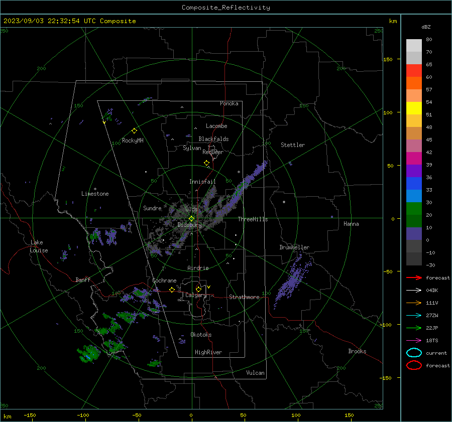Viewport: 452px width, 422px height.
Task: Pick the bright green 20-30 dBZ swatch
Action: coord(414,208)
